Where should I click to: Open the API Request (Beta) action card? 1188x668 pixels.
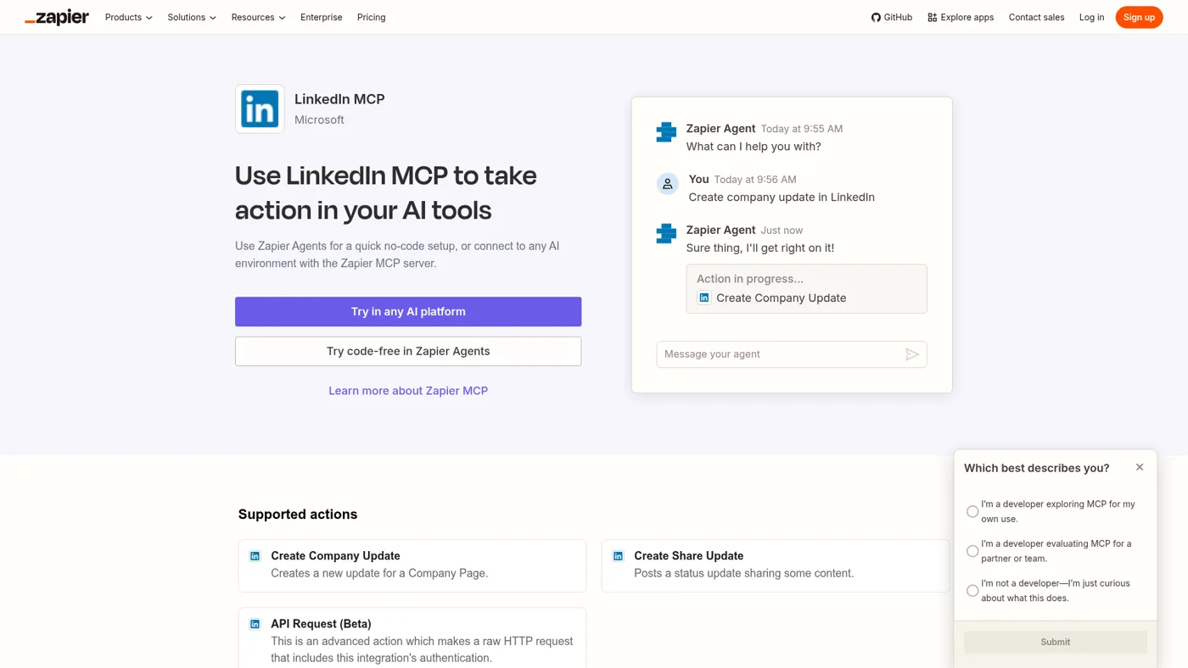pos(412,637)
